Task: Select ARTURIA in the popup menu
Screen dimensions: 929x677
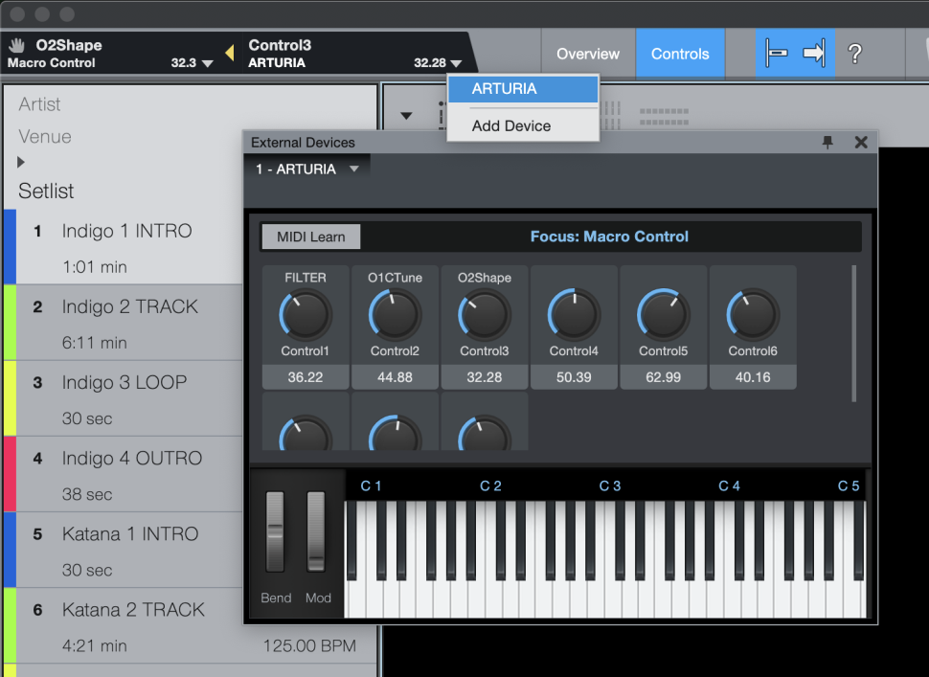Action: point(523,89)
